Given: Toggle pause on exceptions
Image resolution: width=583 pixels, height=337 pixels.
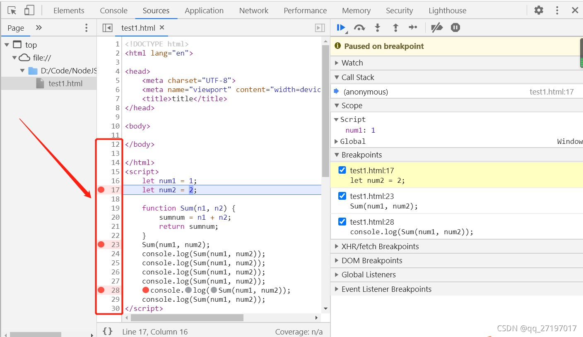Looking at the screenshot, I should (455, 28).
